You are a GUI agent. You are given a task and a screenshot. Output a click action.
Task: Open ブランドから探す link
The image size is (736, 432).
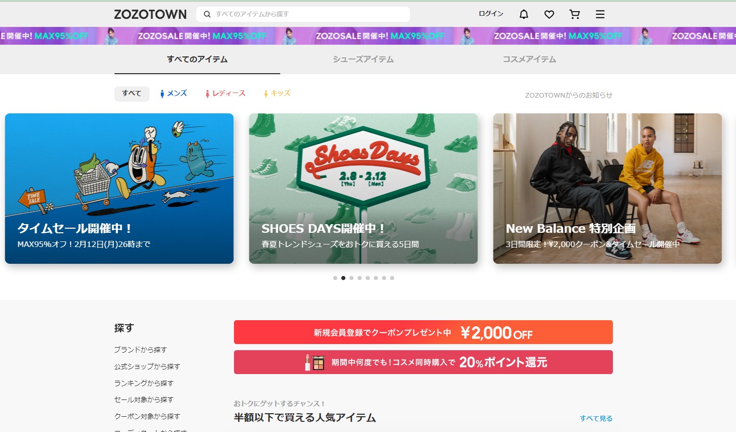click(x=140, y=350)
